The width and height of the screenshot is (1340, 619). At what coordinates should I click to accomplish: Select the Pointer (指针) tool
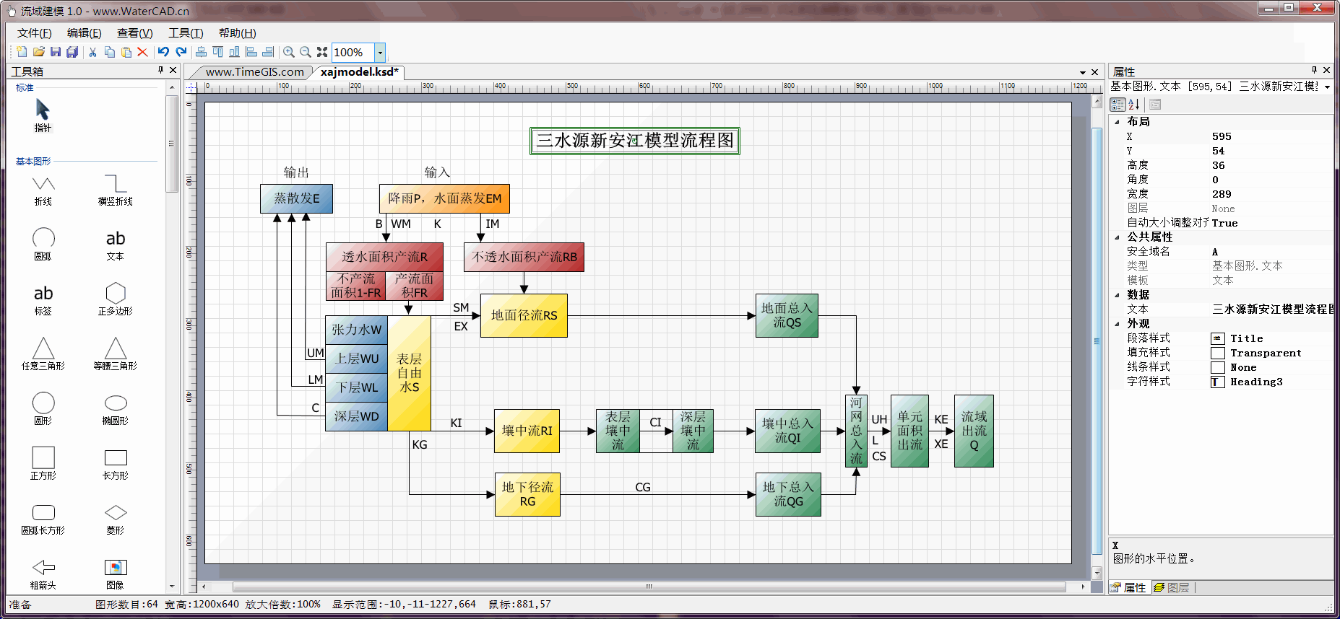[43, 115]
